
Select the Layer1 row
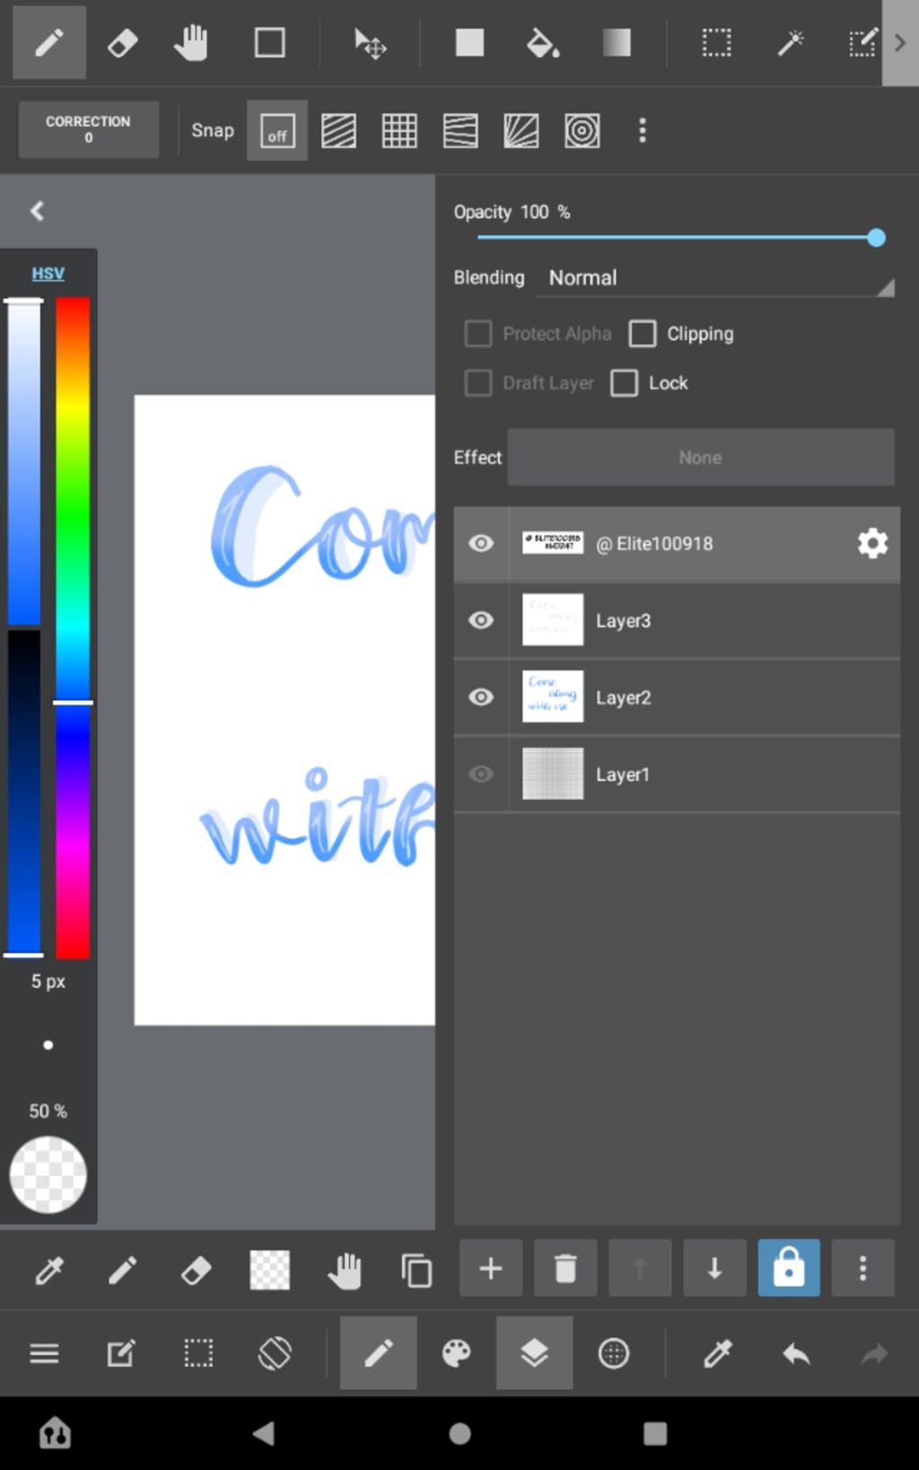pyautogui.click(x=677, y=774)
